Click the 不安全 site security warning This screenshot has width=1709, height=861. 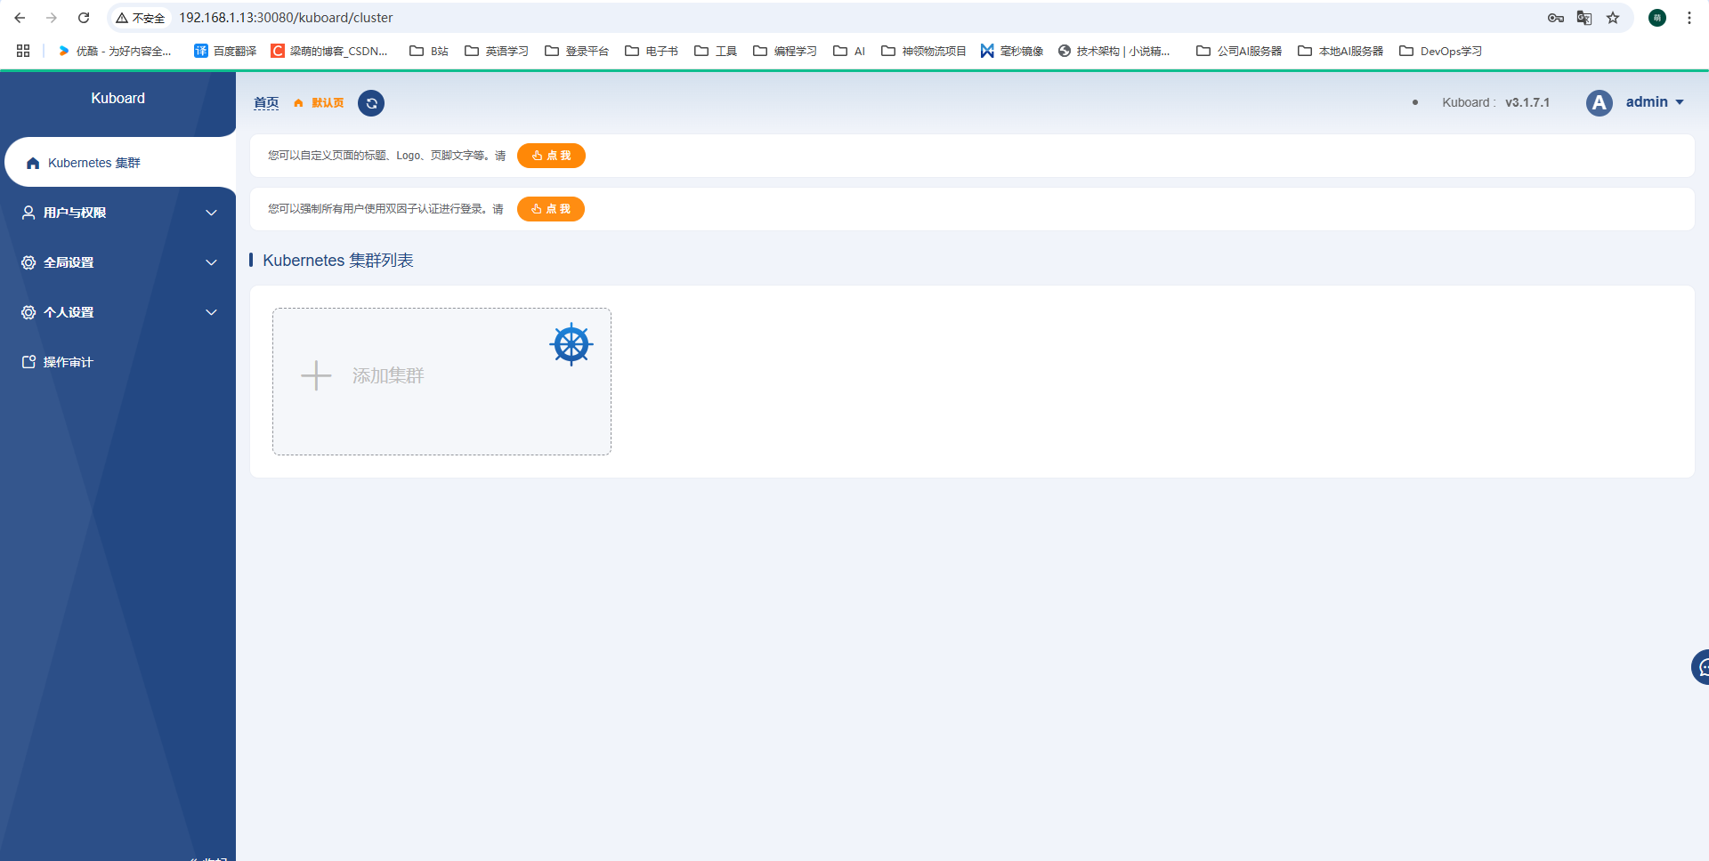[141, 18]
